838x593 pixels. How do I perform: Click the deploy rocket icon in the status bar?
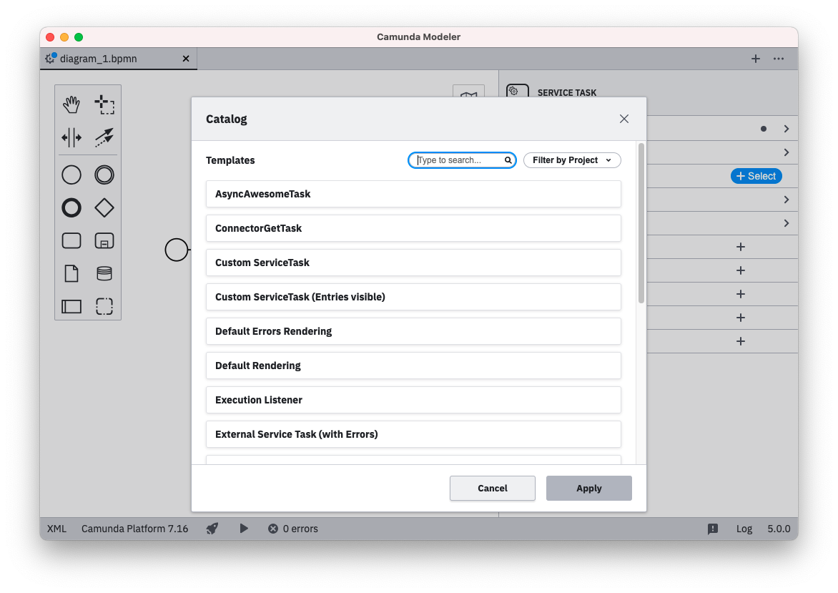[x=212, y=529]
